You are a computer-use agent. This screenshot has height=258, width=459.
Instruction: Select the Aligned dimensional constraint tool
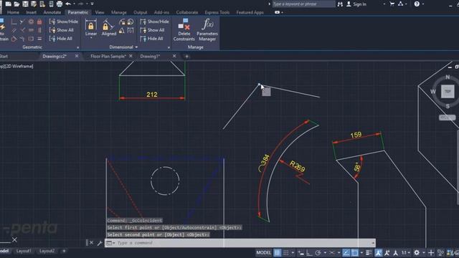[x=108, y=27]
